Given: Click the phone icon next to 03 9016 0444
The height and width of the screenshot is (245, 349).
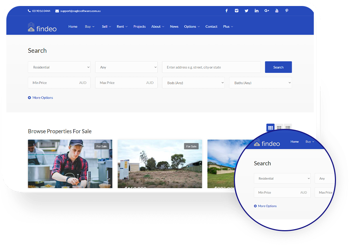Looking at the screenshot, I should tap(29, 11).
